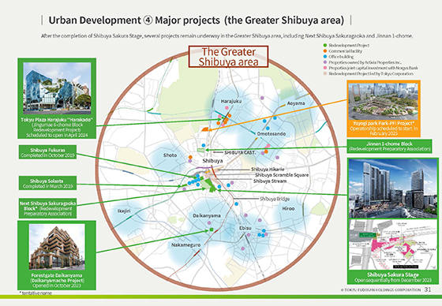The height and width of the screenshot is (306, 442).
Task: Click the SHIBUYA CAST. map label
Action: pyautogui.click(x=240, y=152)
